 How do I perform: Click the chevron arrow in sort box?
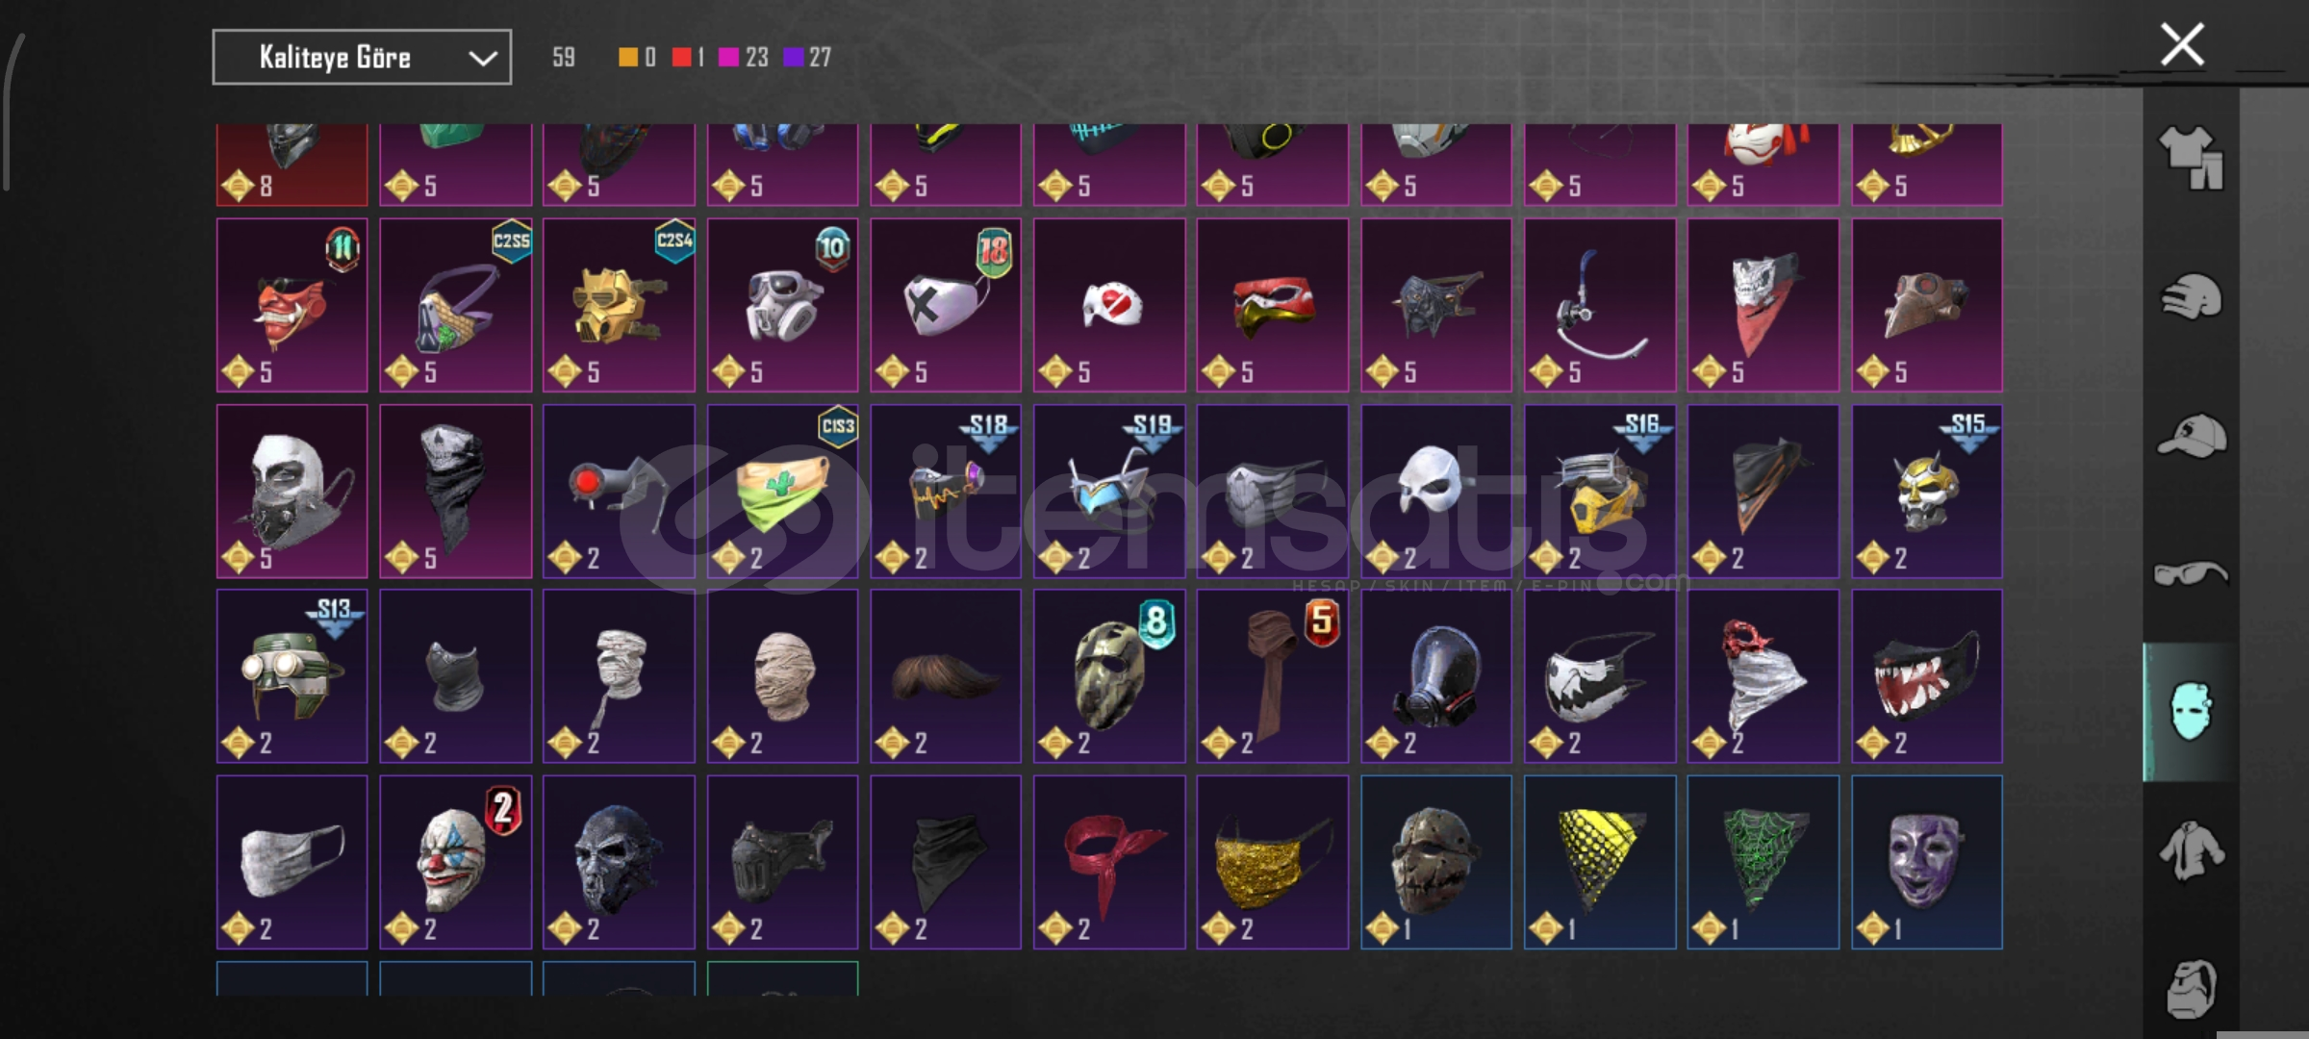(482, 59)
